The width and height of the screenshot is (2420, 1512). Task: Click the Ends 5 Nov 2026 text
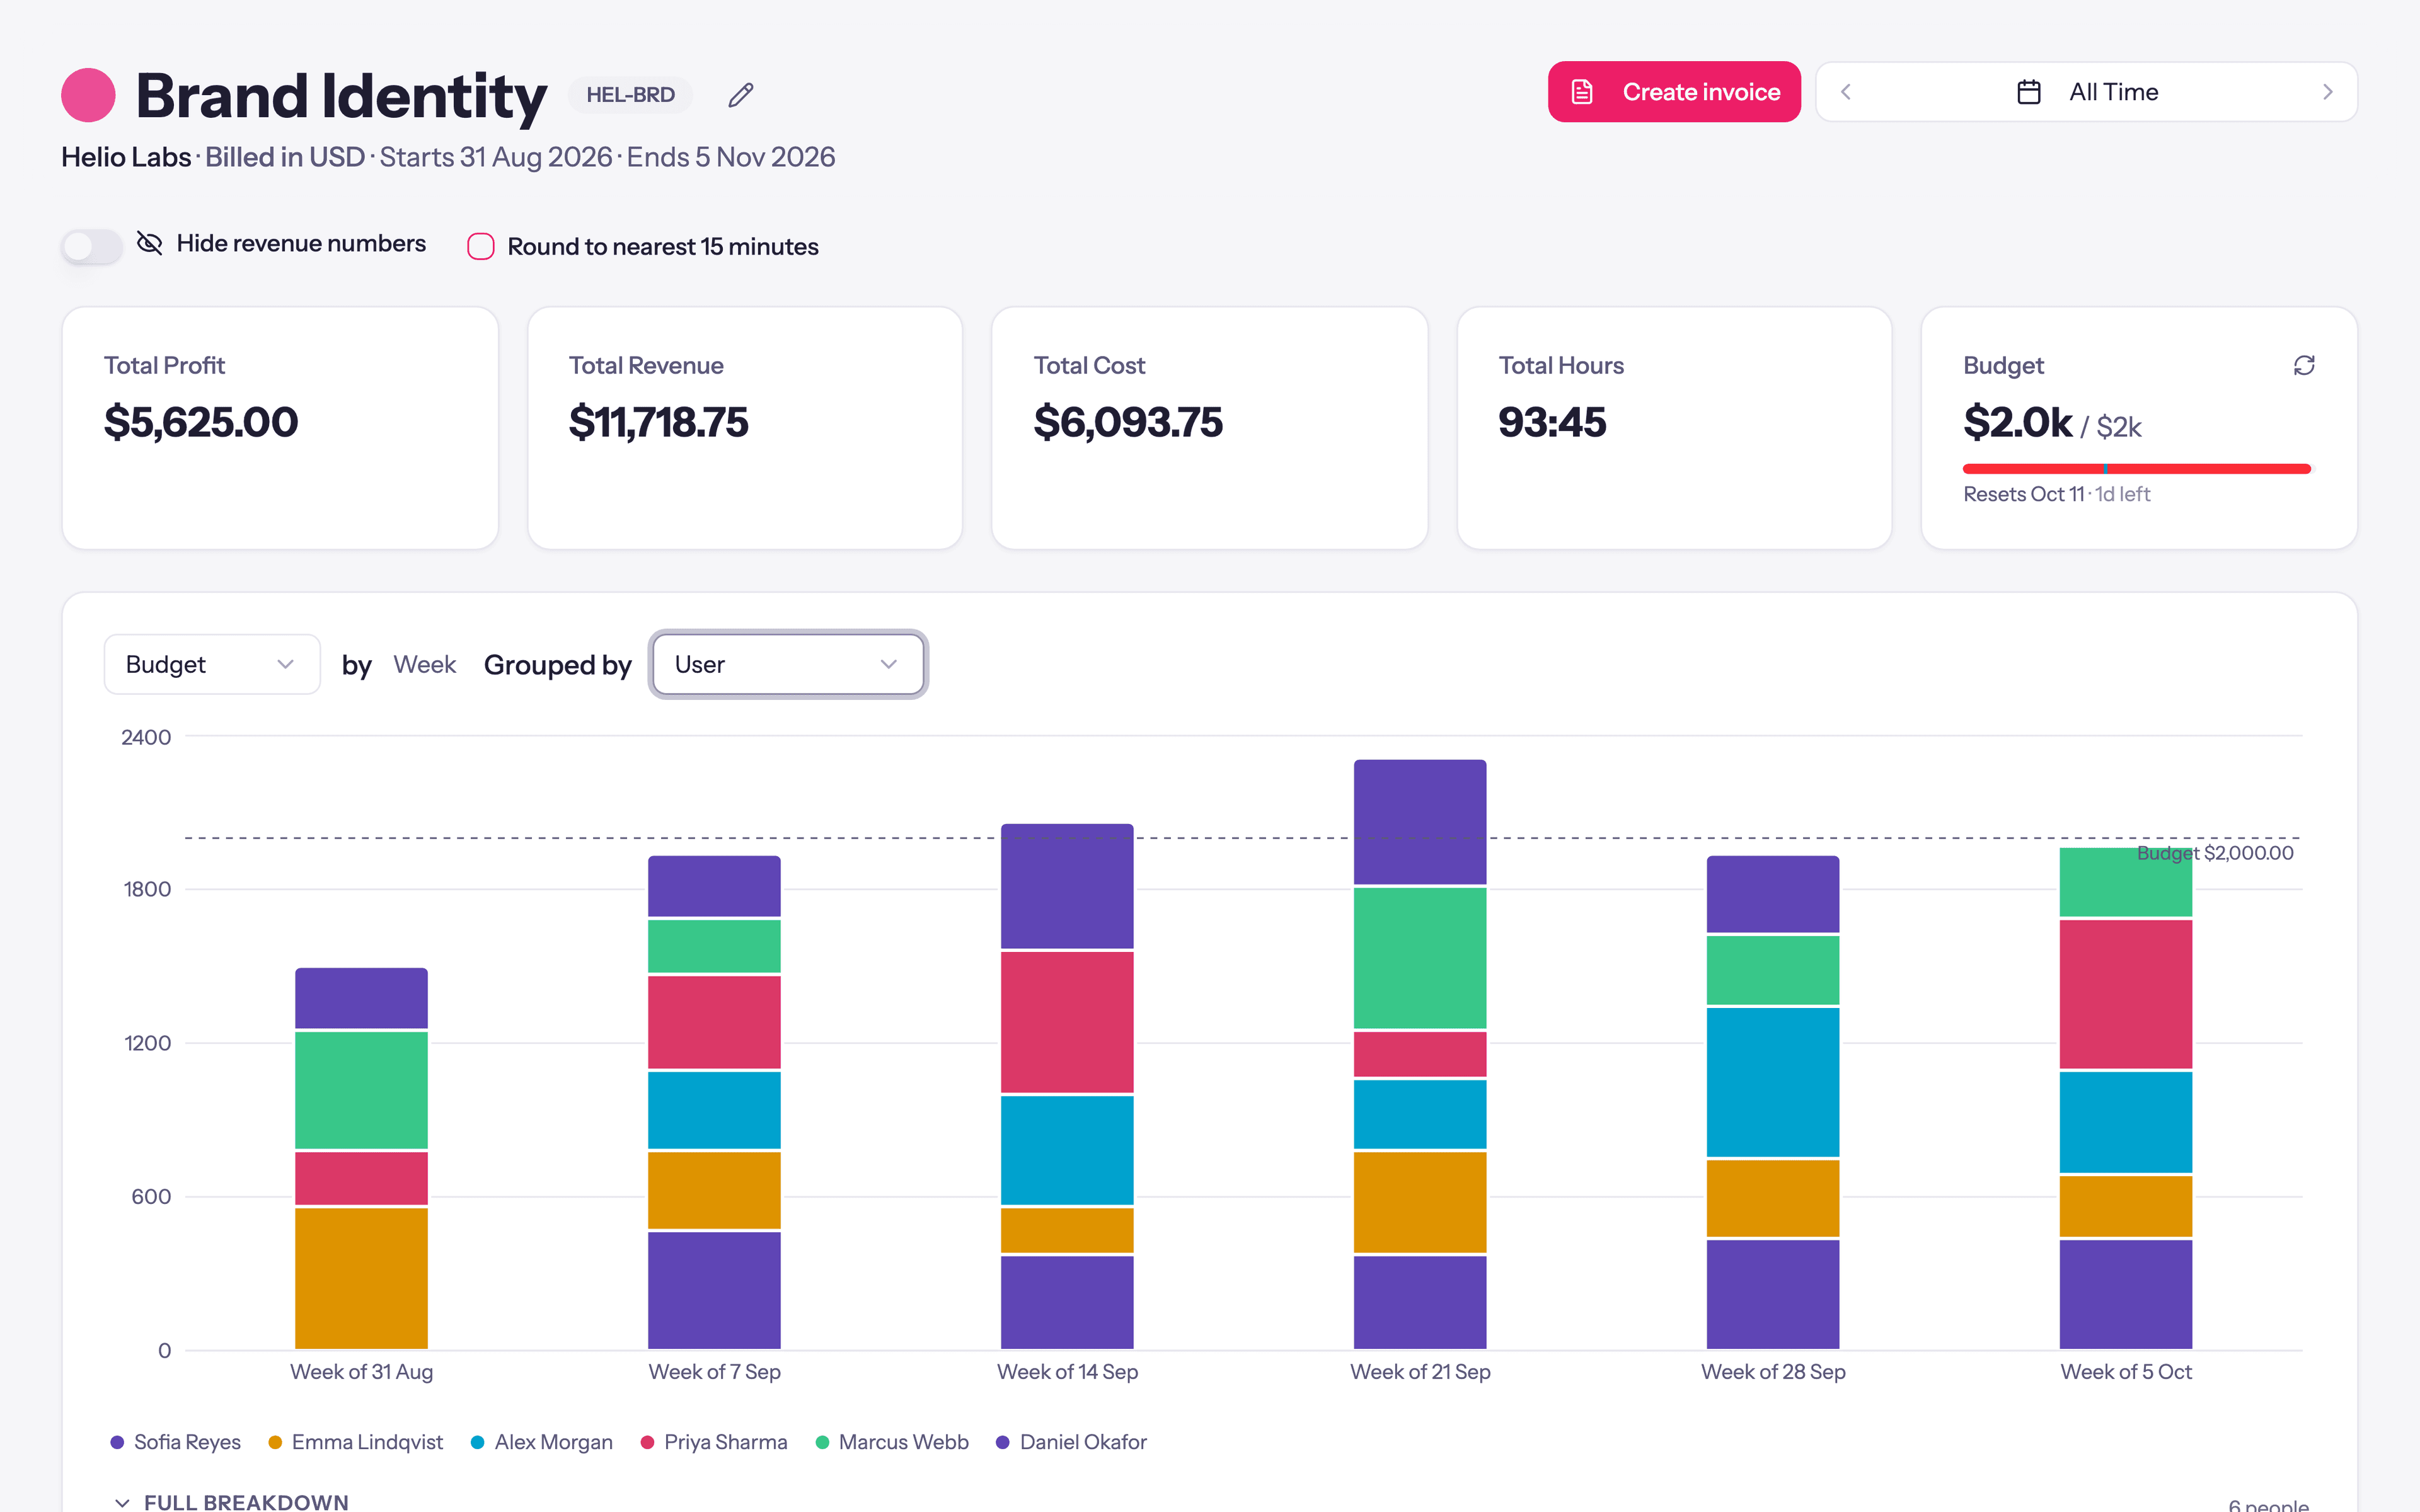pyautogui.click(x=731, y=157)
